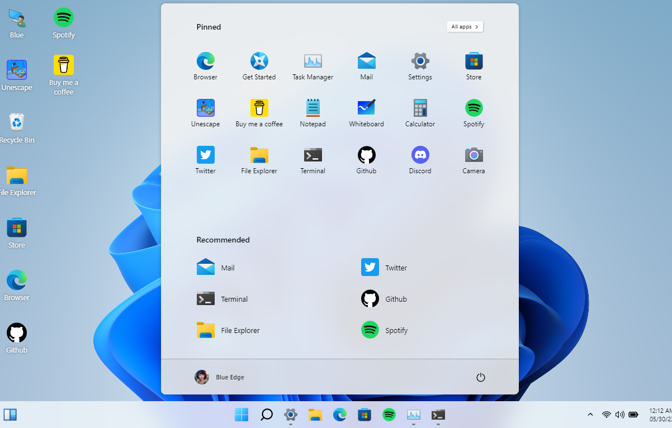Open Discord from pinned apps
Screen dimensions: 672x428
pos(420,160)
